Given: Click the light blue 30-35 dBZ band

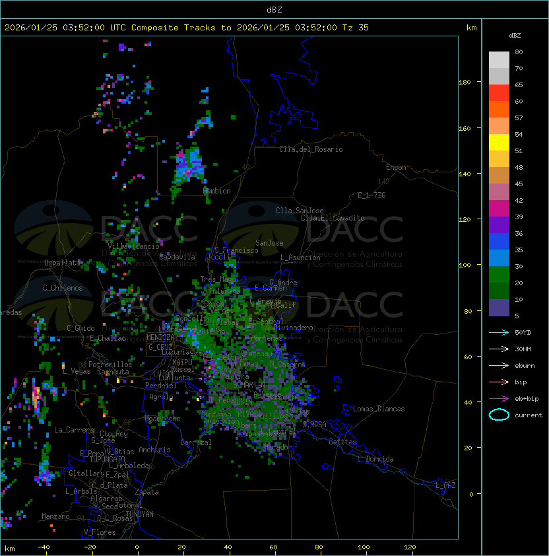Looking at the screenshot, I should (x=499, y=258).
